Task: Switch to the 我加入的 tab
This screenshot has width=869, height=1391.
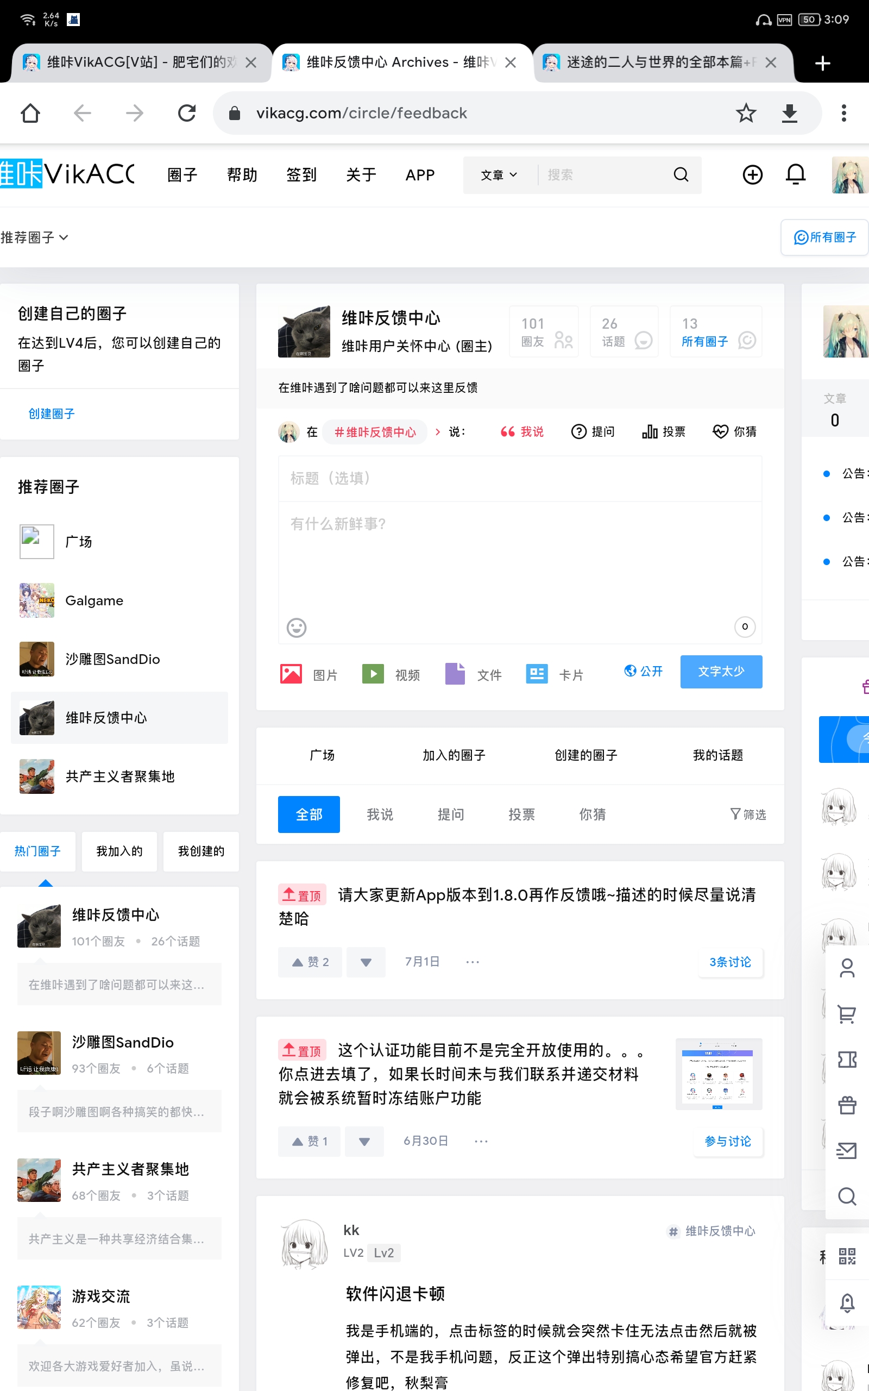Action: click(119, 851)
